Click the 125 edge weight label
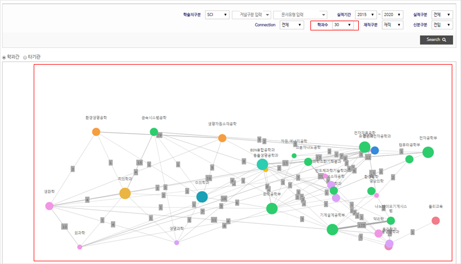The width and height of the screenshot is (461, 264). point(362,224)
